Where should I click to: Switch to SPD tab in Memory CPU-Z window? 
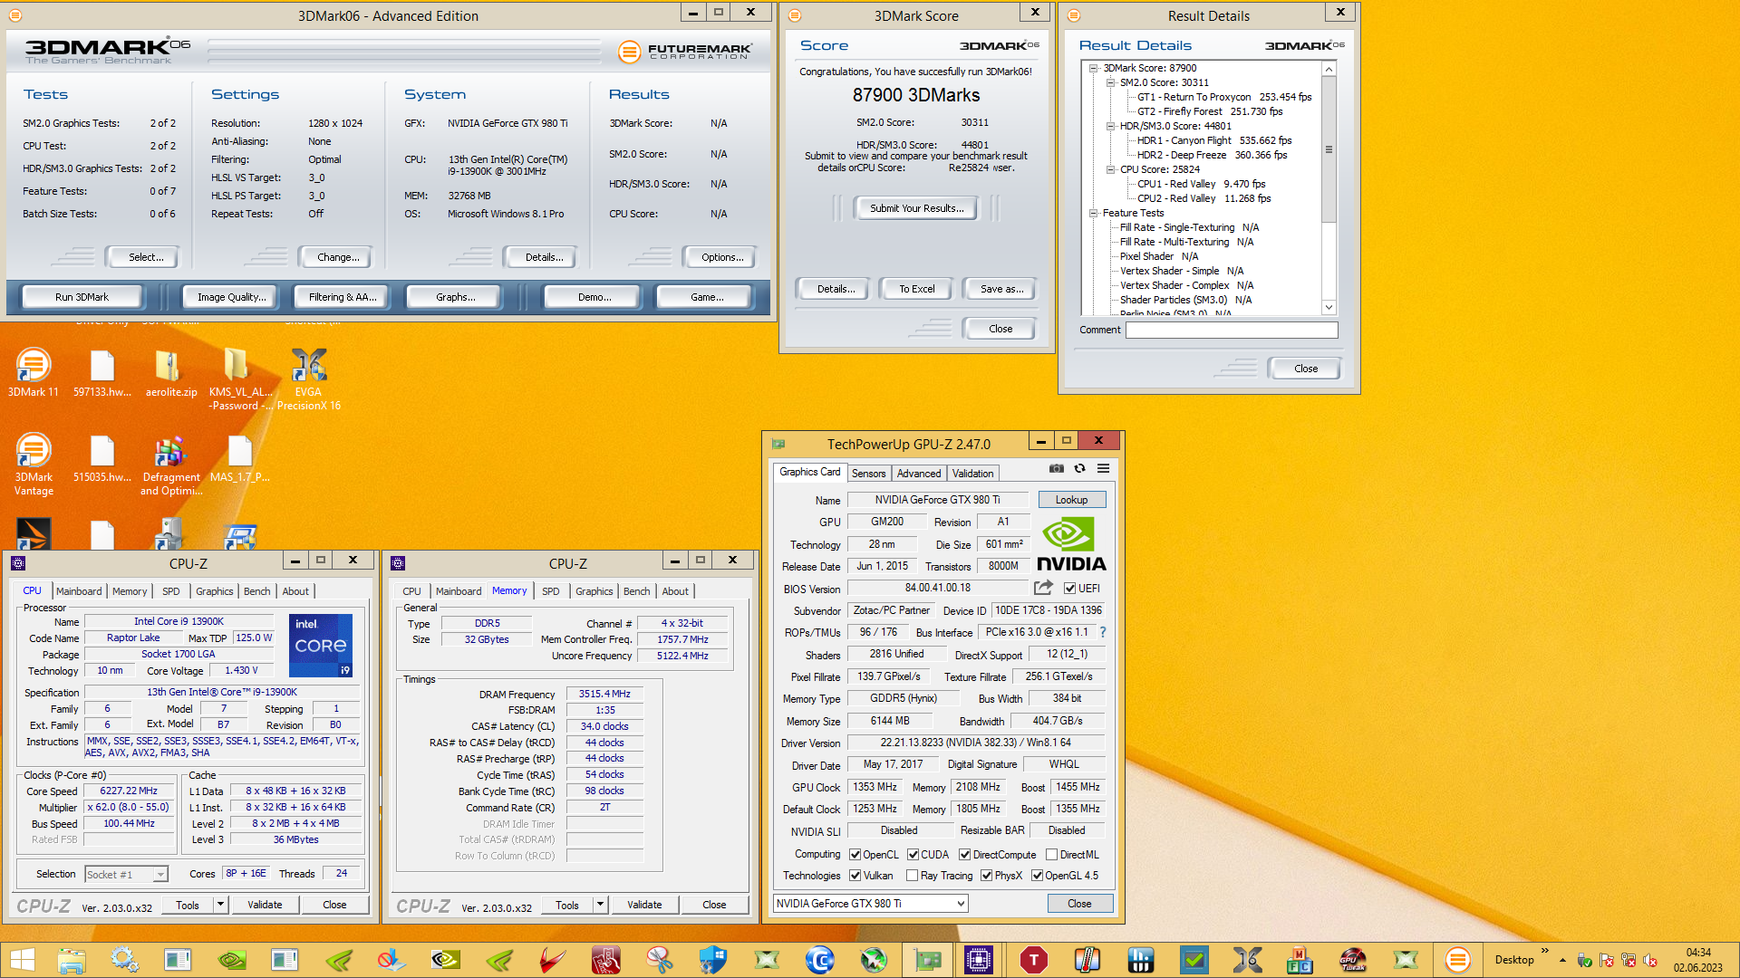550,590
